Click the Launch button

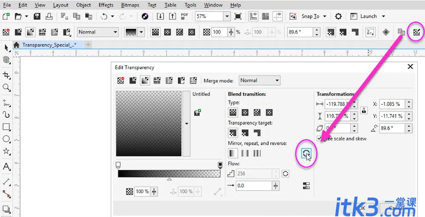364,16
